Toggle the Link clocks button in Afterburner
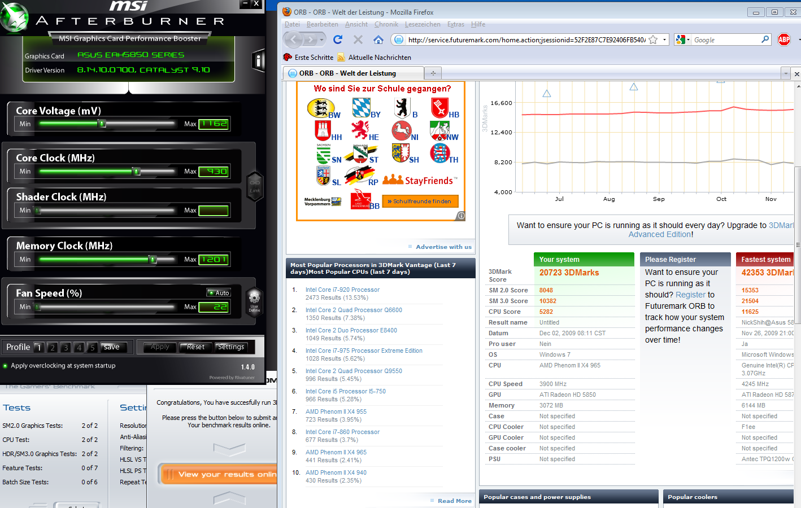 (x=255, y=186)
